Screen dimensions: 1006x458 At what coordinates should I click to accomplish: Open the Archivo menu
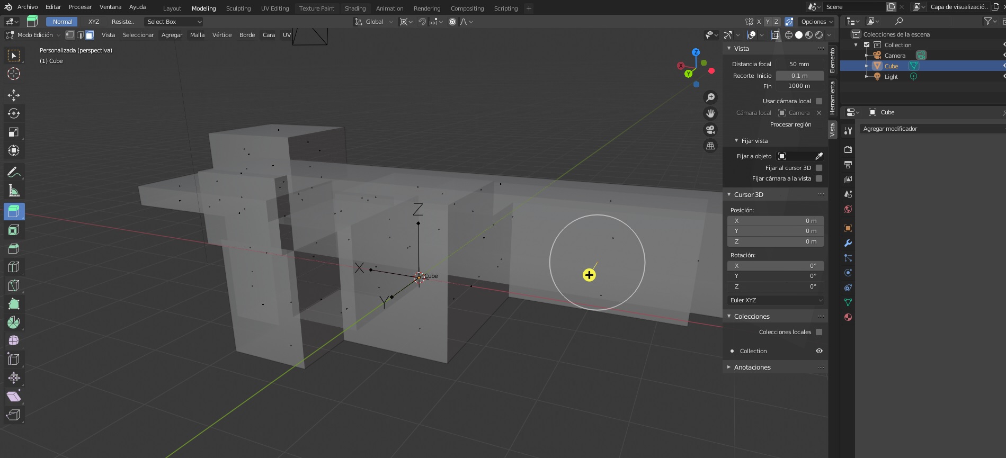click(x=28, y=7)
